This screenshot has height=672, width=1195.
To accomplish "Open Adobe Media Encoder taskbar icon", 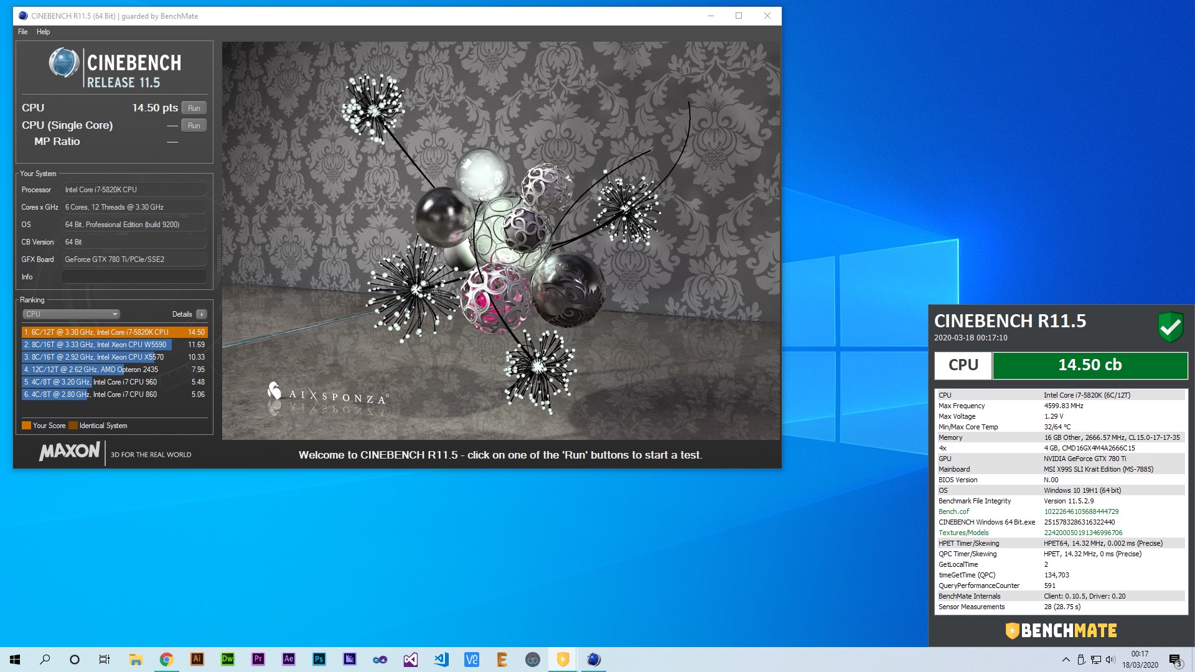I will click(349, 659).
